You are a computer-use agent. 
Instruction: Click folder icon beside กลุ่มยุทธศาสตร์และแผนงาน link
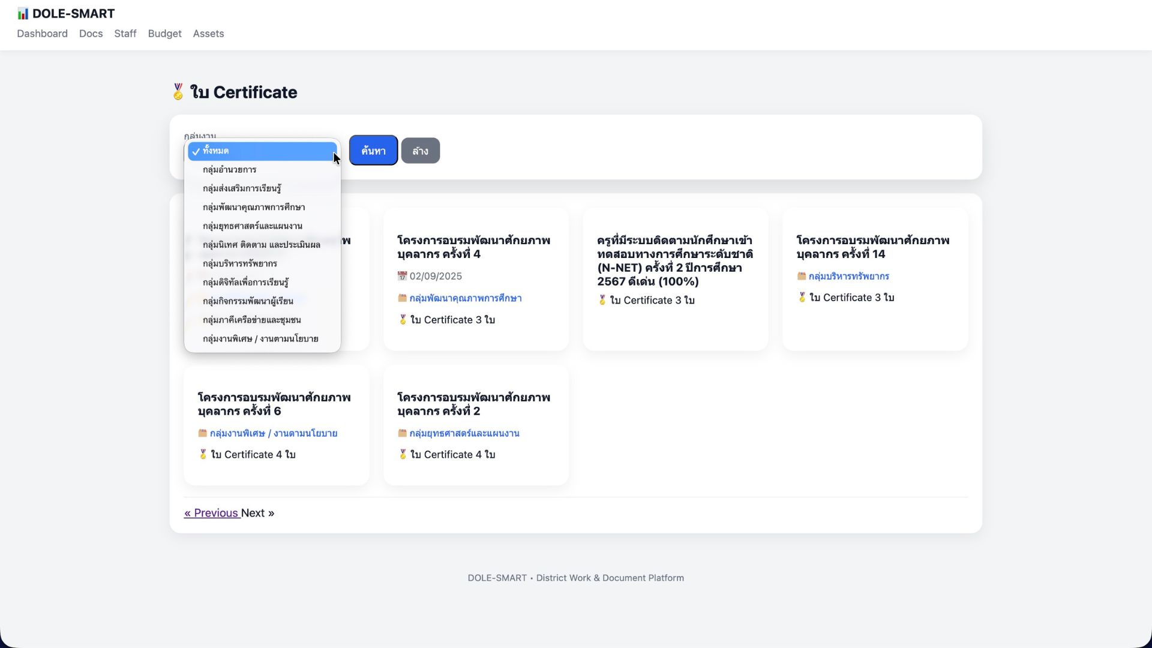click(x=402, y=433)
